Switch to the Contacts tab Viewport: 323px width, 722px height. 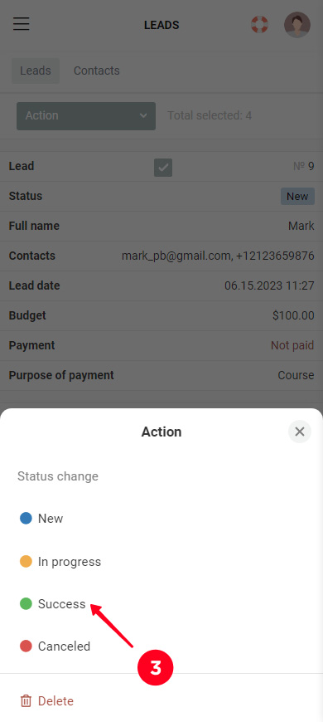click(97, 71)
